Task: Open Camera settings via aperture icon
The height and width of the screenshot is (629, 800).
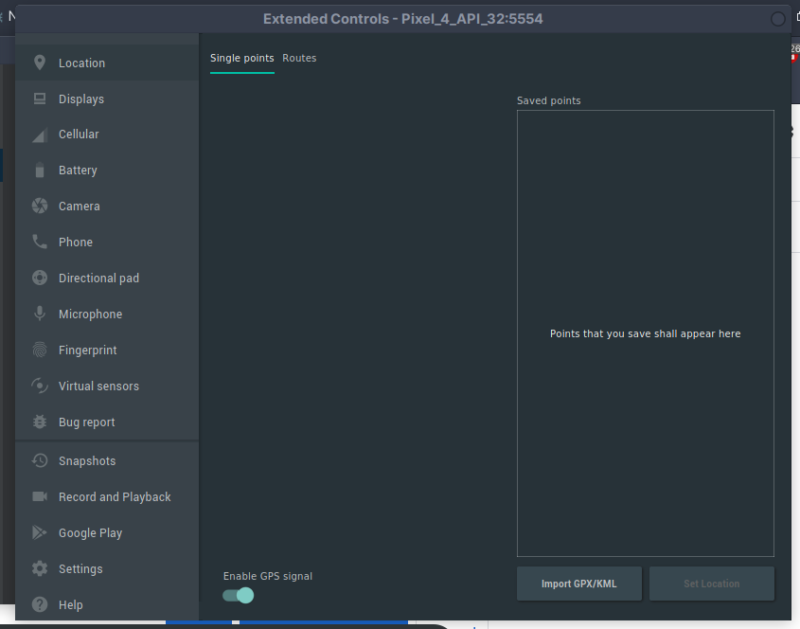Action: point(40,206)
